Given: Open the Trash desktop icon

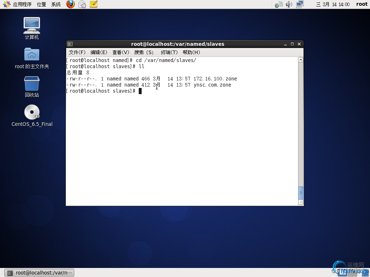Looking at the screenshot, I should pos(32,87).
